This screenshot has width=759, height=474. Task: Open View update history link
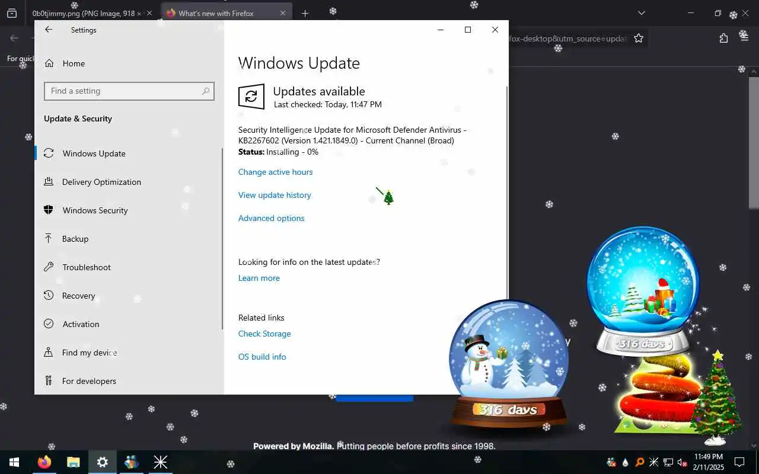pos(275,195)
